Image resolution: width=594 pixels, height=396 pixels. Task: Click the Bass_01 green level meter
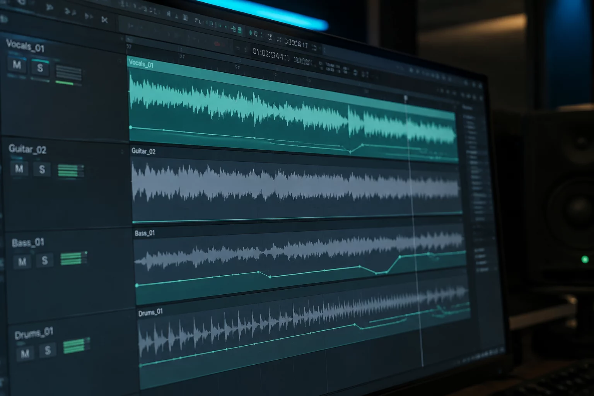coord(74,258)
